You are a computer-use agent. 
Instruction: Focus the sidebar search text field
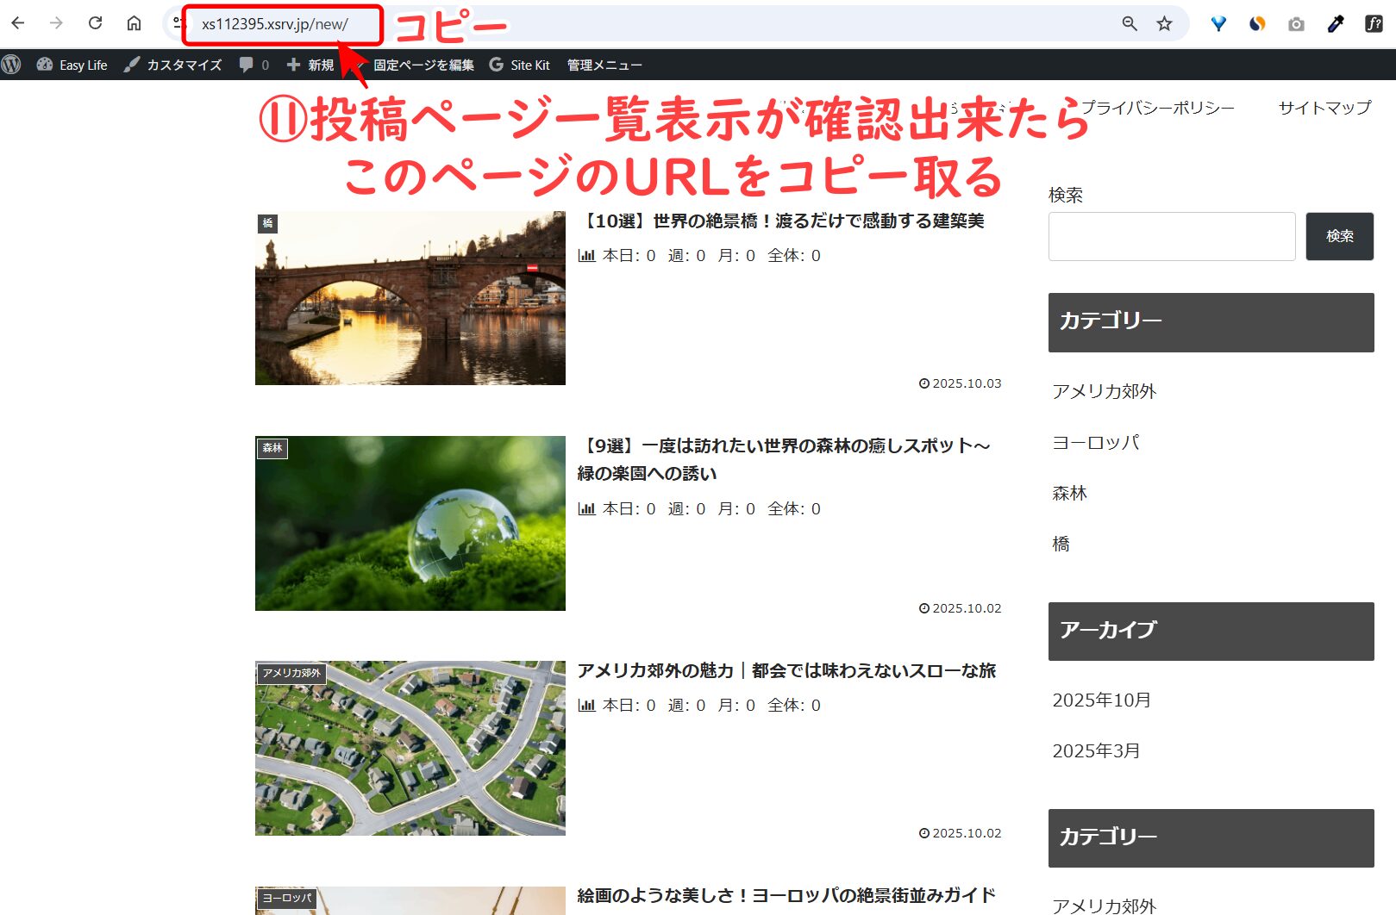pyautogui.click(x=1171, y=236)
